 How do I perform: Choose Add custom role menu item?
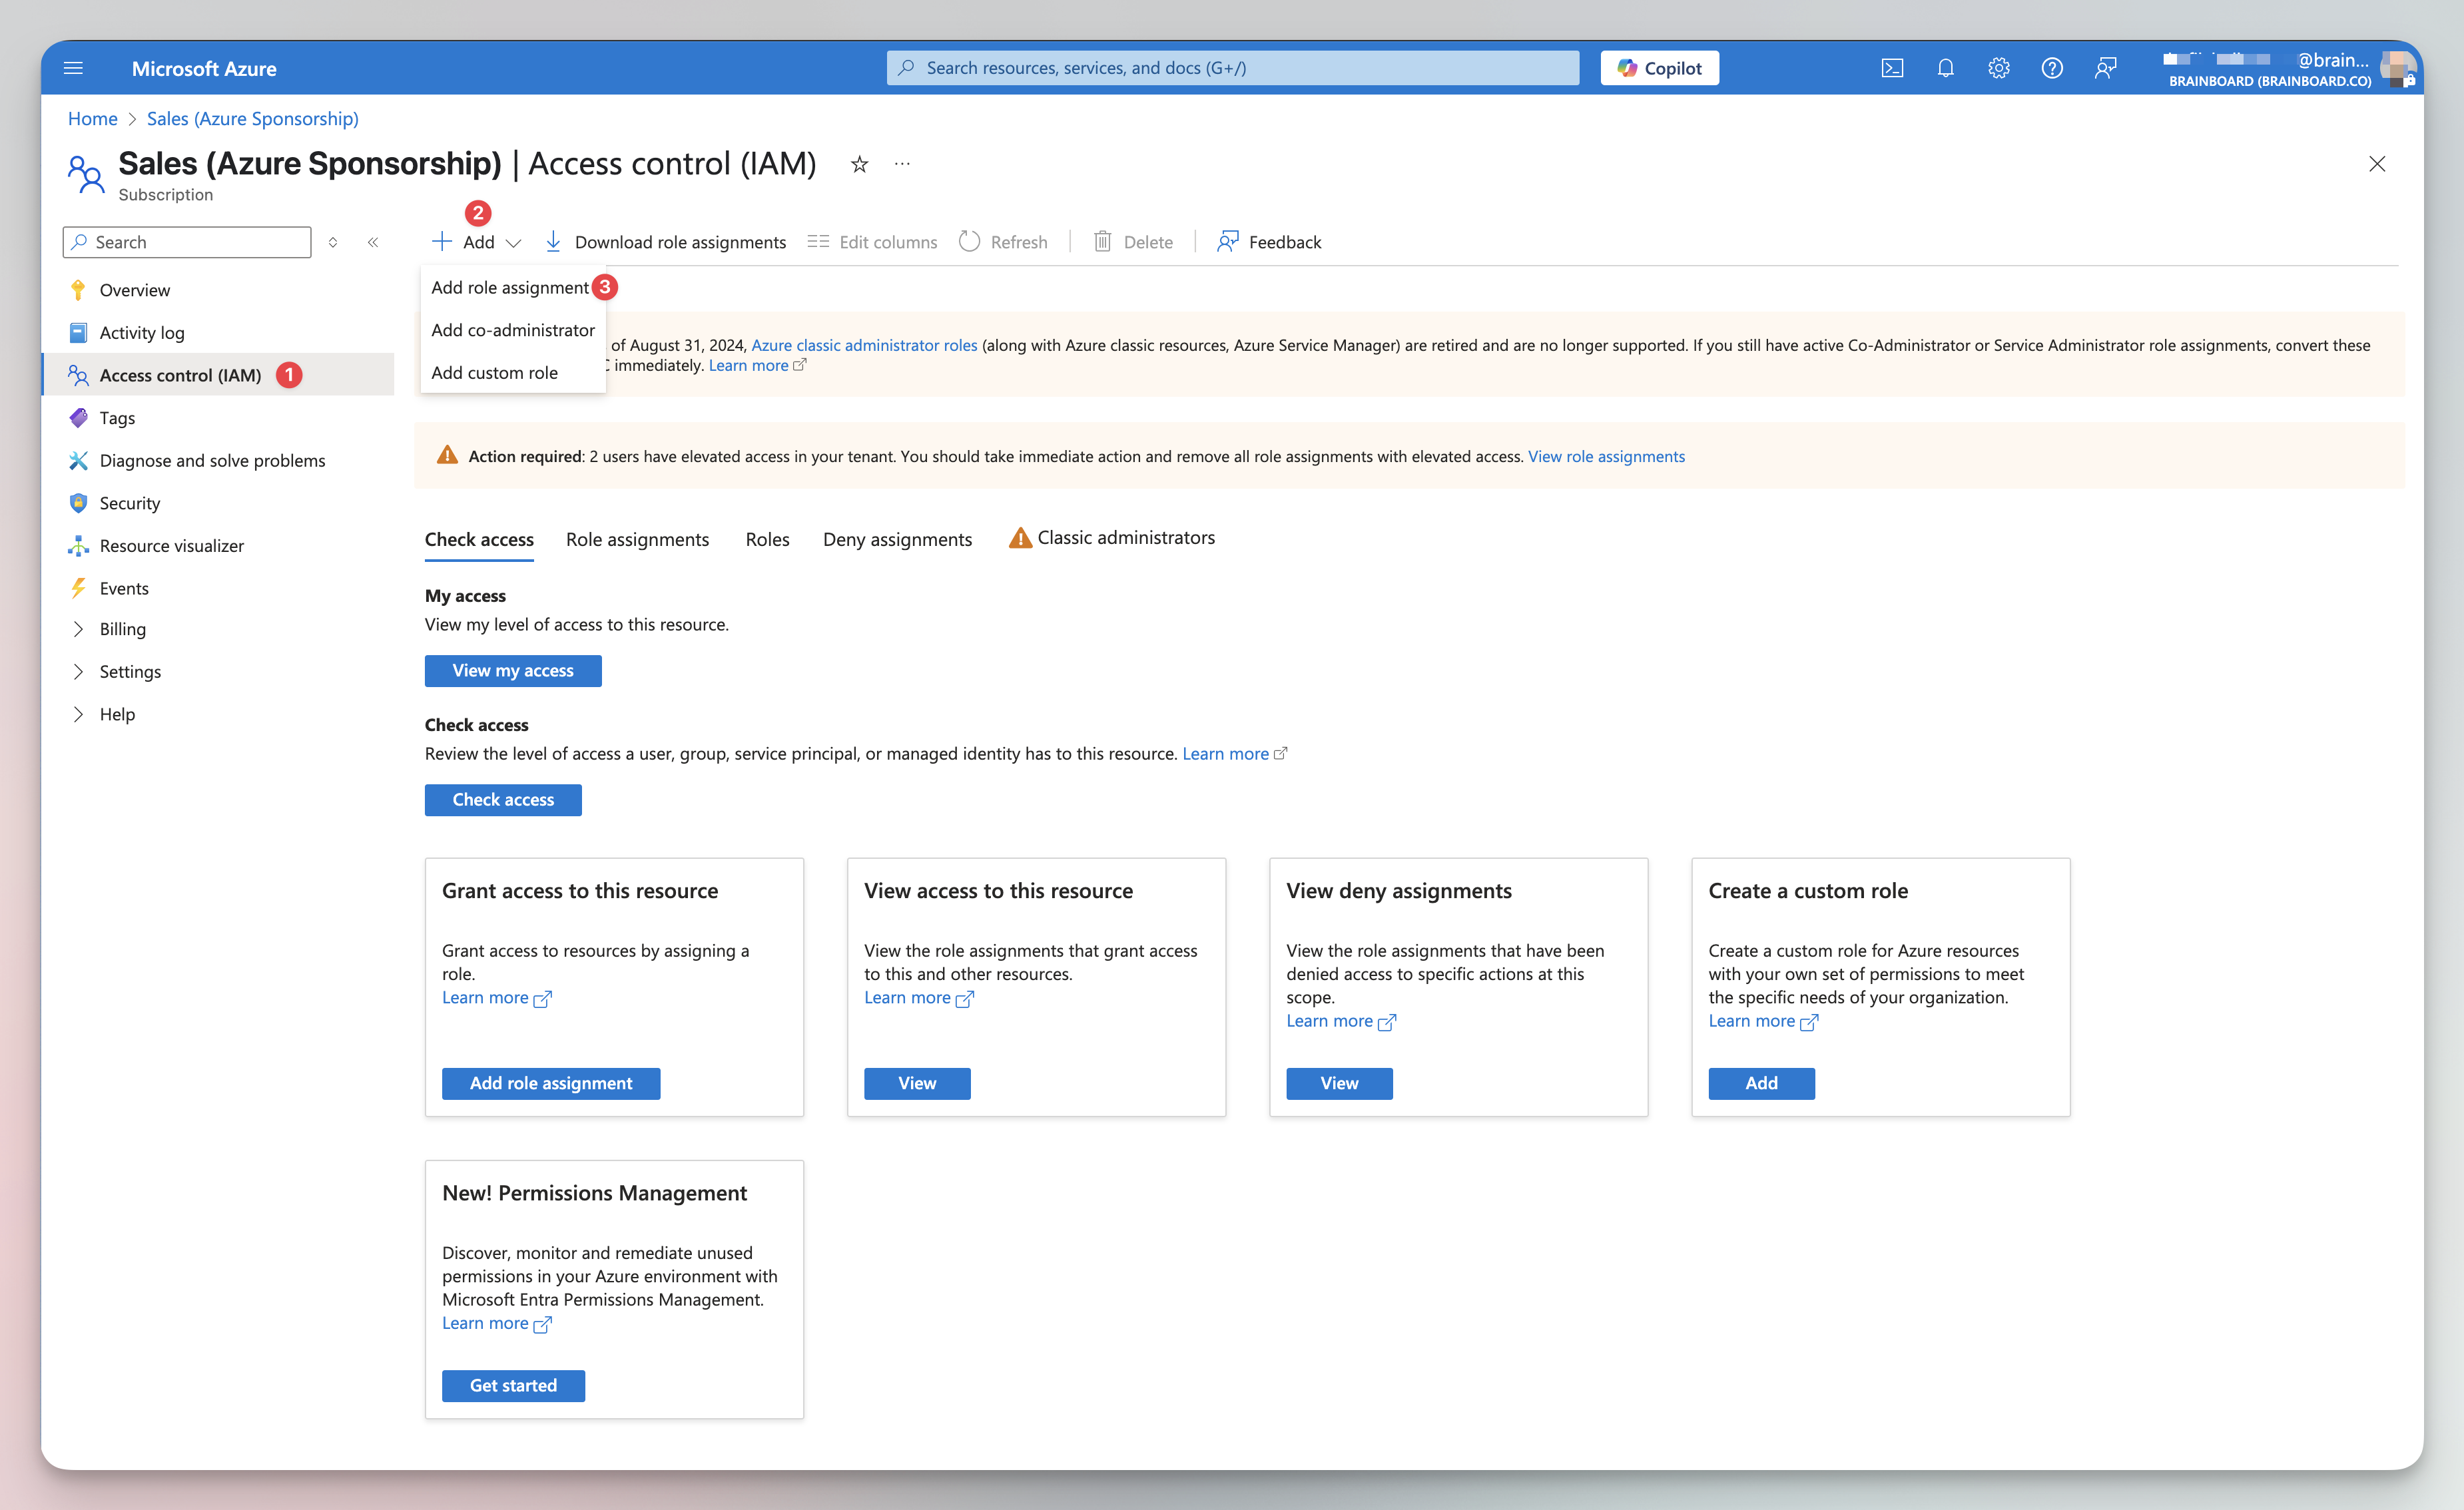pyautogui.click(x=494, y=373)
